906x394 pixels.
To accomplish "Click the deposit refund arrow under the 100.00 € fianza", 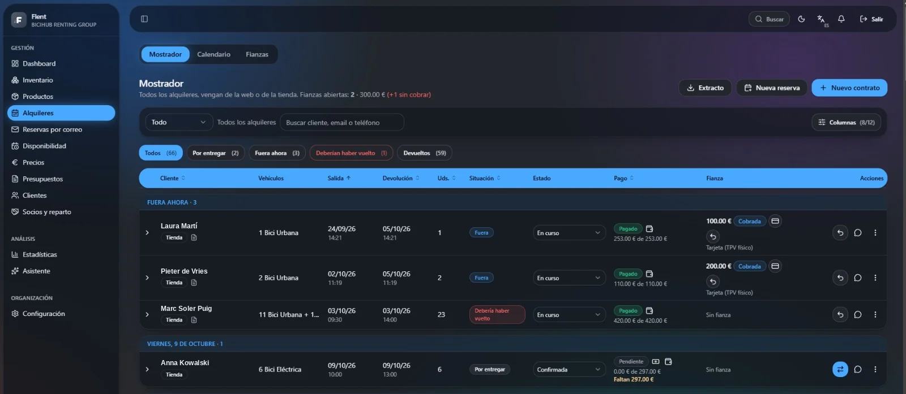I will [713, 237].
